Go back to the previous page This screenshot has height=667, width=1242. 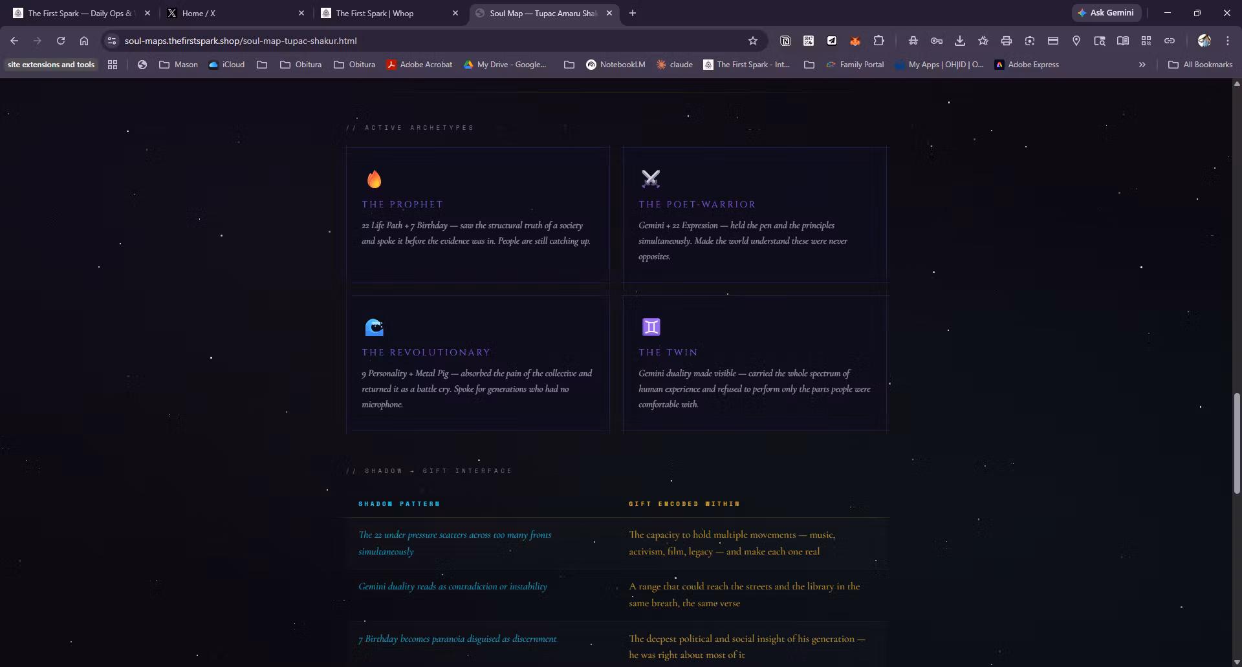(14, 41)
